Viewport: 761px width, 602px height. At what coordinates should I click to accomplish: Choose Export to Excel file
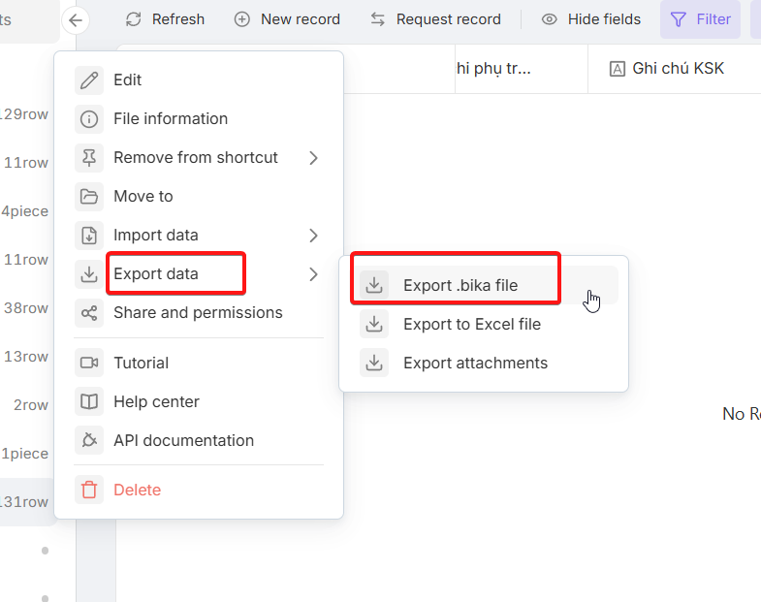tap(471, 324)
